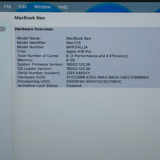The image size is (160, 160).
Task: Select the Model Number label
Action: click(31, 47)
